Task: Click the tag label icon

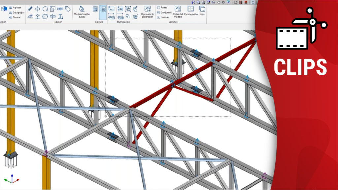Action: coord(68,9)
